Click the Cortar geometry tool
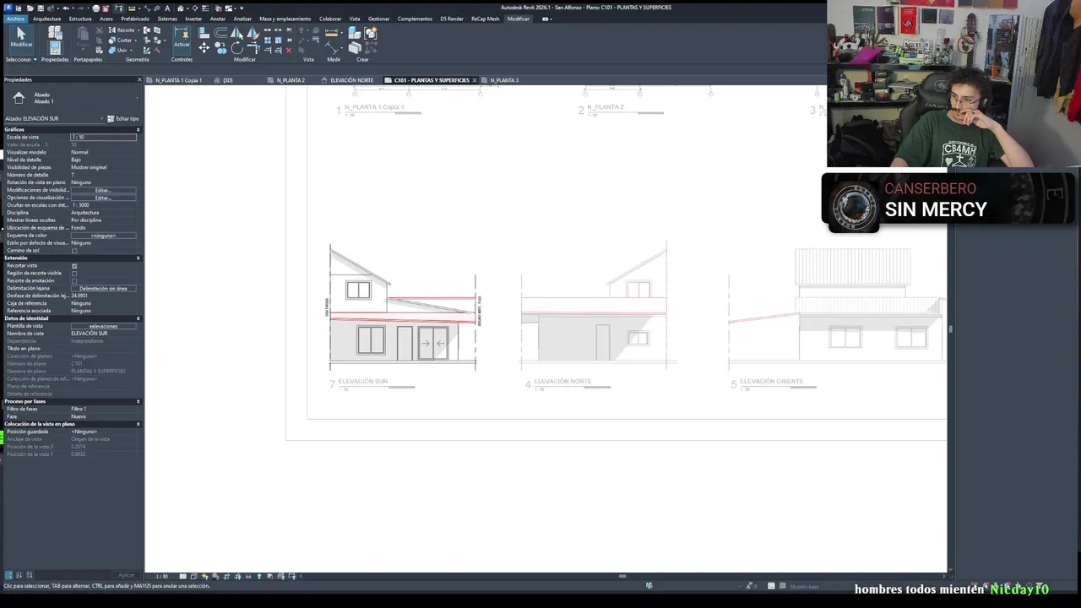Image resolution: width=1081 pixels, height=608 pixels. 121,40
